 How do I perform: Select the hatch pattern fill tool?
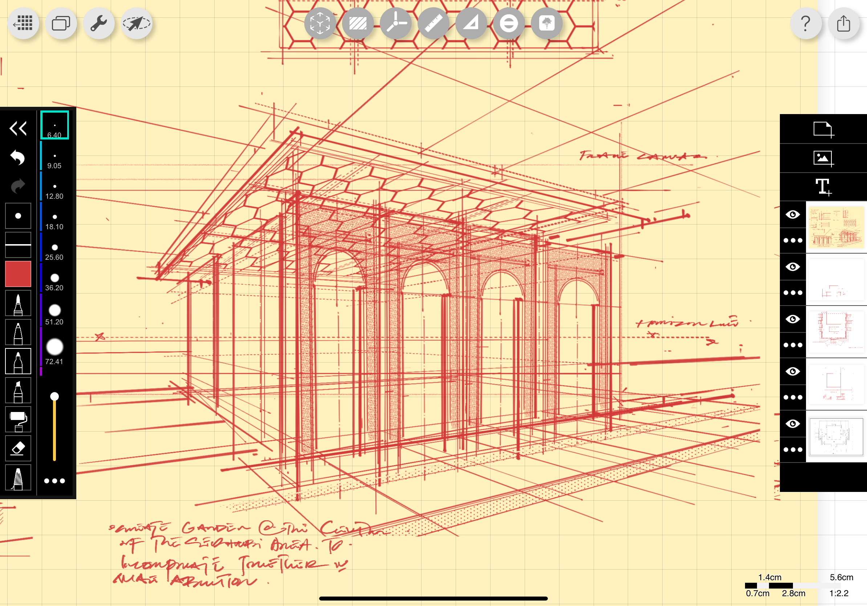pyautogui.click(x=358, y=23)
